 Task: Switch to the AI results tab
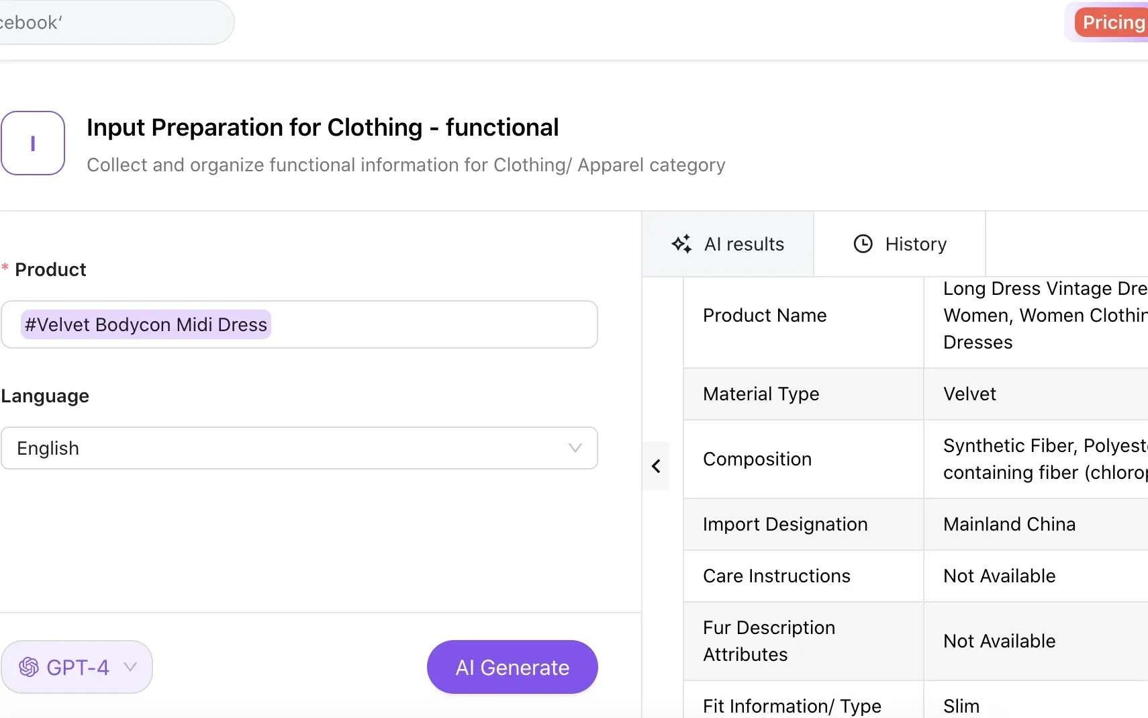(x=727, y=244)
